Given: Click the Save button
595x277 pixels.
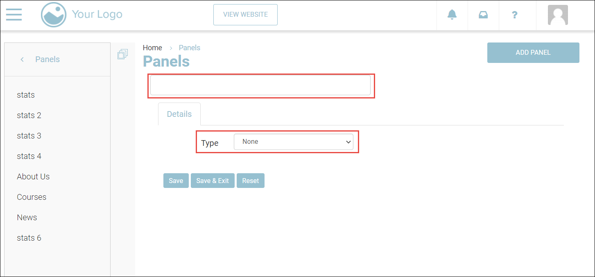Looking at the screenshot, I should pyautogui.click(x=176, y=181).
